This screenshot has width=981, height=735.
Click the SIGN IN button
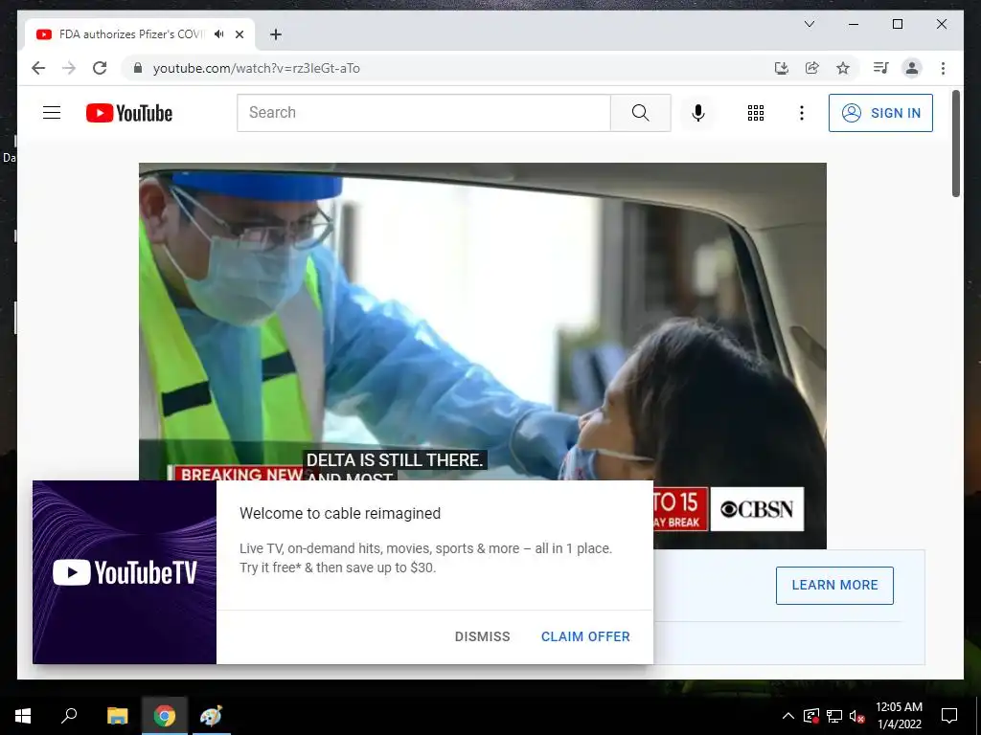pos(880,113)
